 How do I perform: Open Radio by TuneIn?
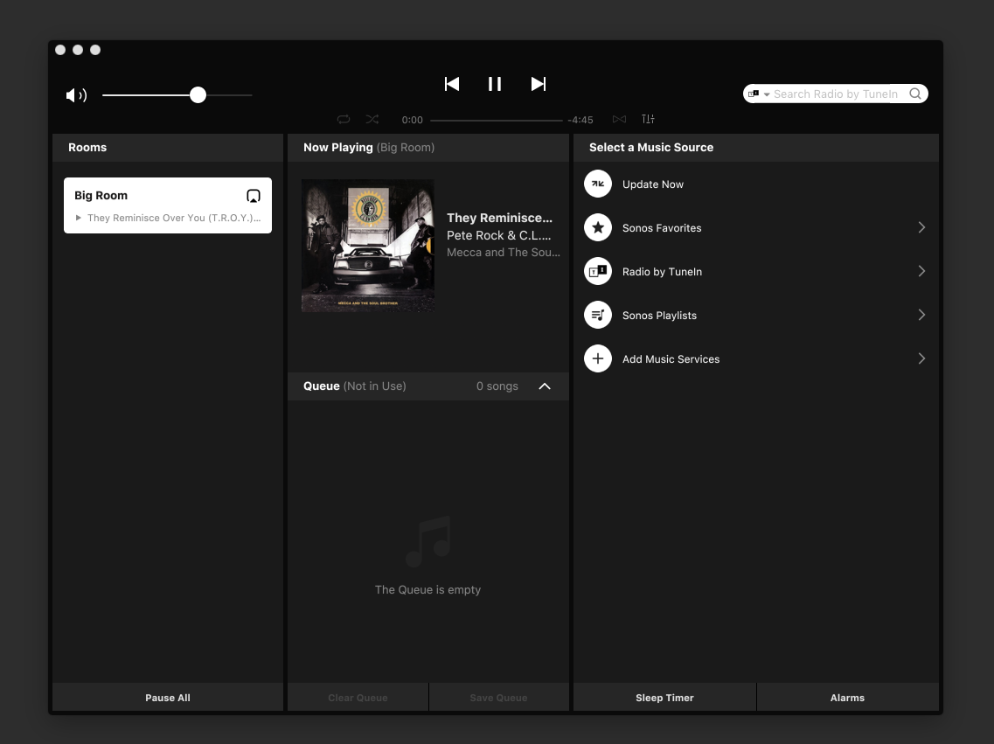(755, 271)
